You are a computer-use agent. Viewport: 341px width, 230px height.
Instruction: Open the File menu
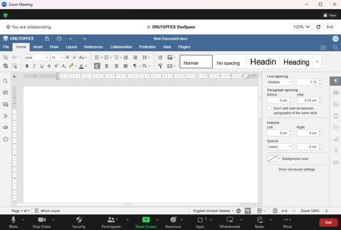click(6, 47)
